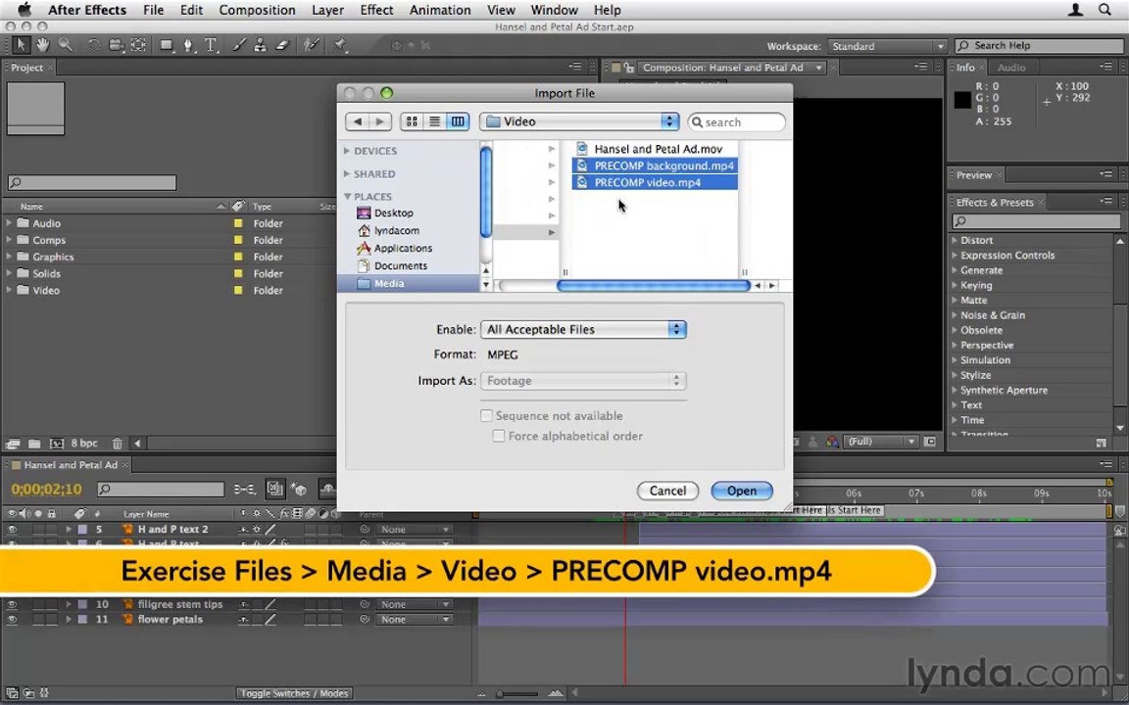Delete selected project item with trash icon
This screenshot has height=705, width=1129.
pos(118,444)
